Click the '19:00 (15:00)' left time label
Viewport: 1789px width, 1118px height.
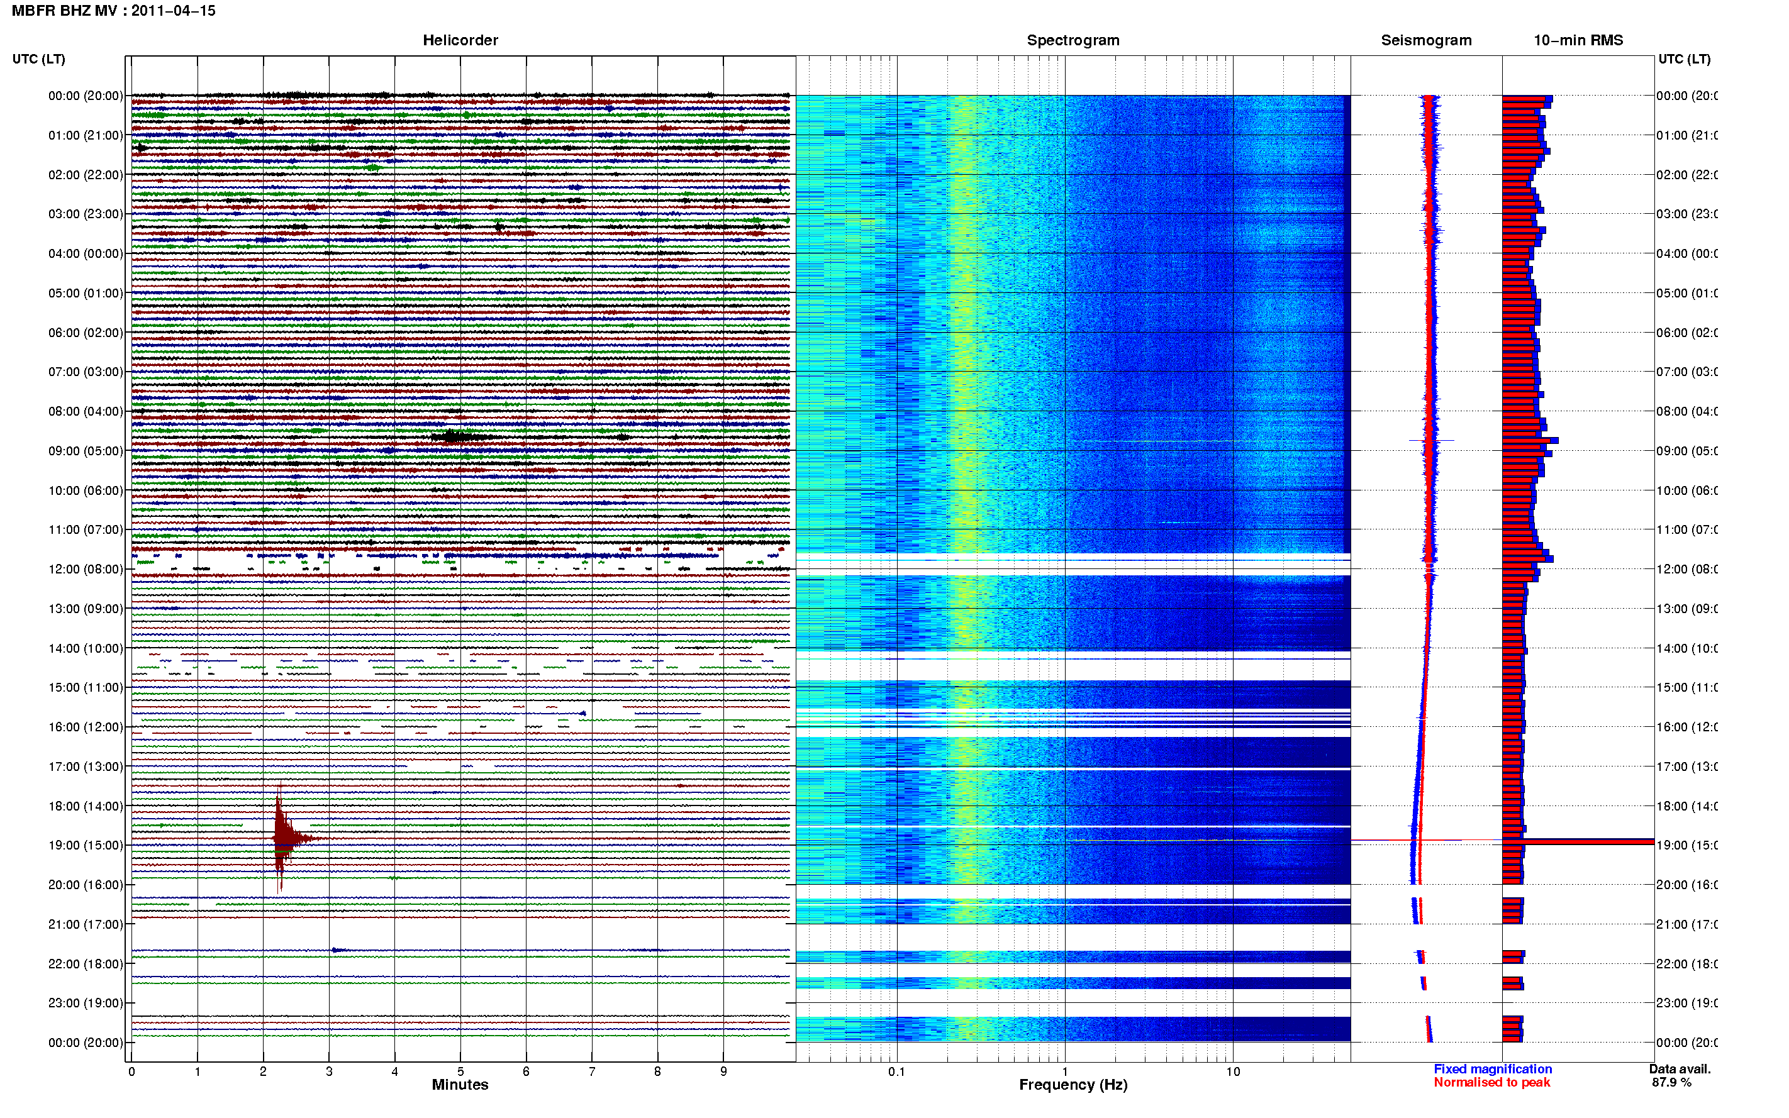click(85, 845)
